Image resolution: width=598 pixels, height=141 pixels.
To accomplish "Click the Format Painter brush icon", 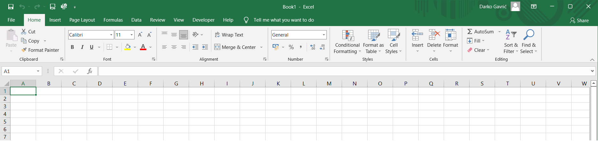I will point(24,50).
